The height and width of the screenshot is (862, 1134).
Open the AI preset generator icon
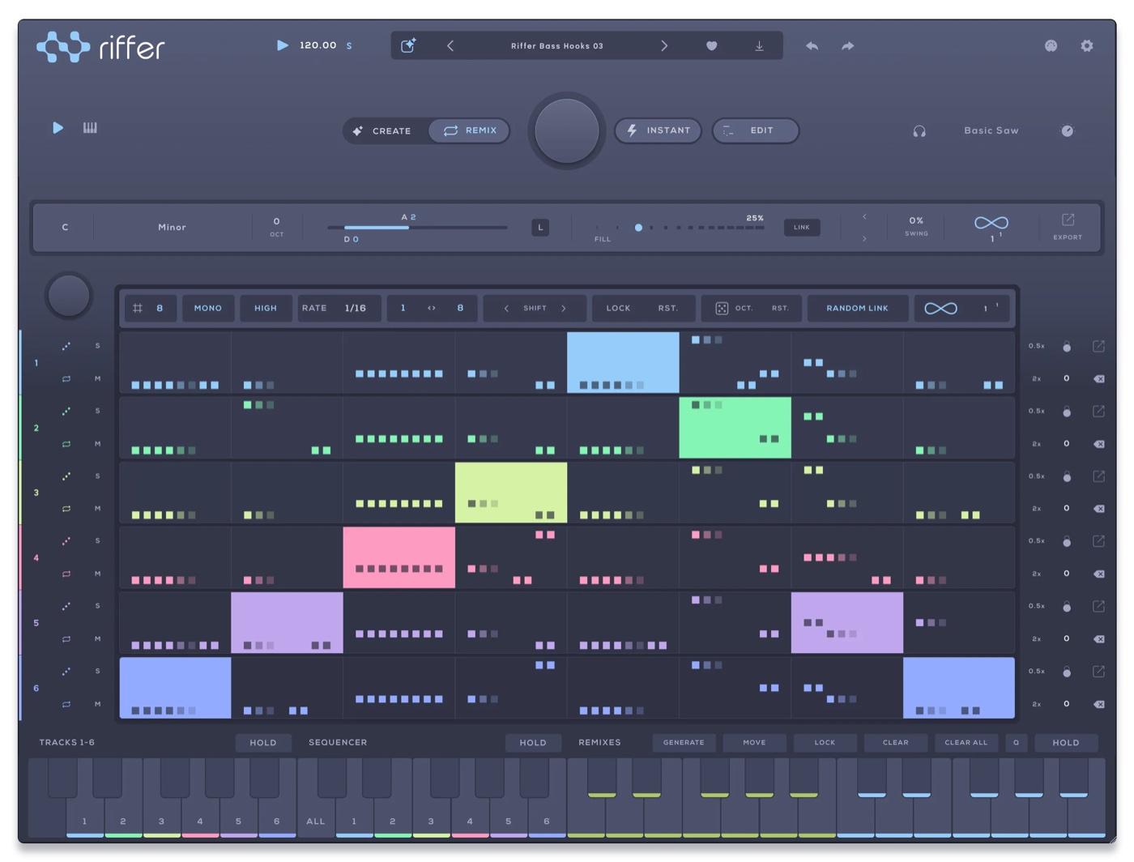point(408,45)
